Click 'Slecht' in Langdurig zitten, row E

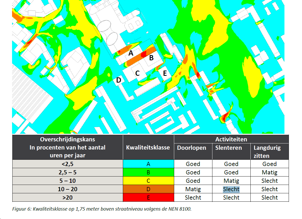point(270,197)
